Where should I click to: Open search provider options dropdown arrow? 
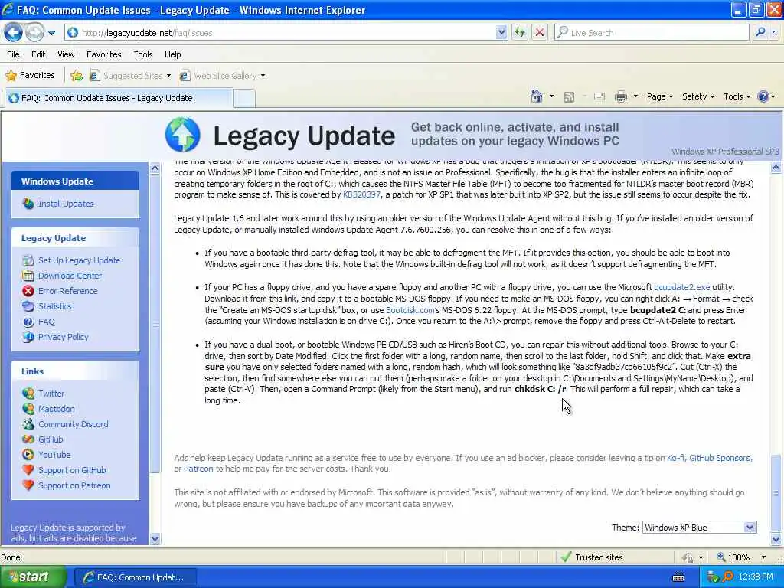tap(773, 32)
